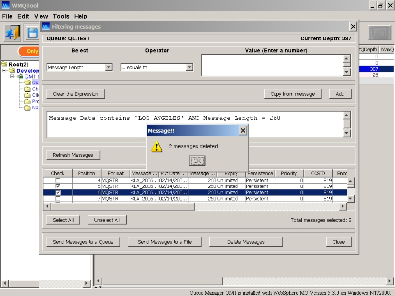Collapse the QM1 tree node
The height and width of the screenshot is (296, 395).
[12, 76]
